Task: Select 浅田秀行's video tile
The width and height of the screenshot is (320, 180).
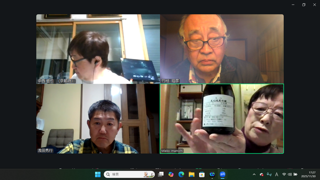Action: point(98,118)
